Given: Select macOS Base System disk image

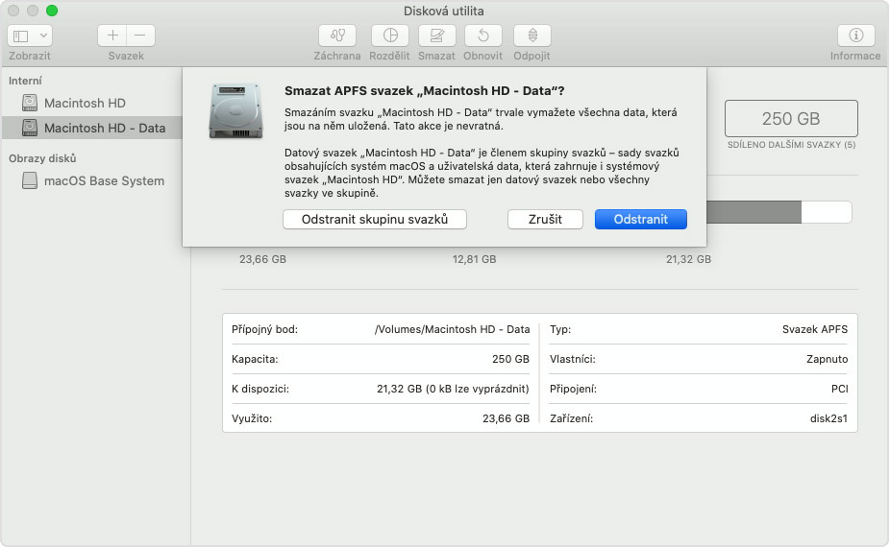Looking at the screenshot, I should pyautogui.click(x=104, y=180).
